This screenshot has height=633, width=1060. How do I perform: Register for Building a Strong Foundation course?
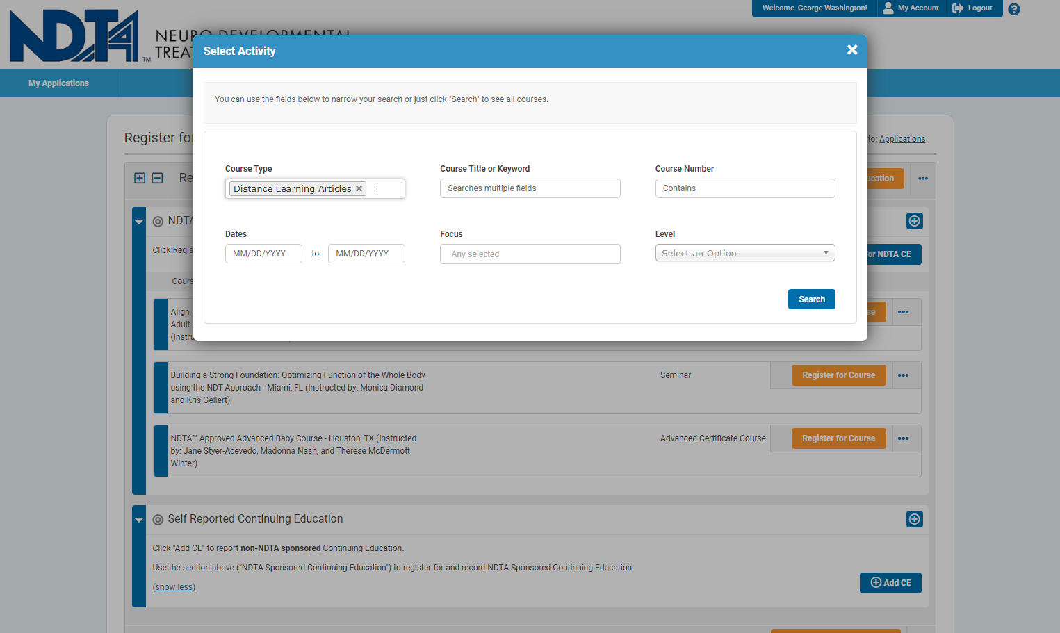pyautogui.click(x=839, y=375)
